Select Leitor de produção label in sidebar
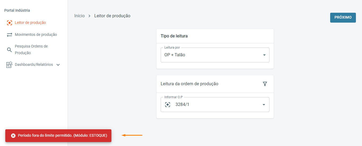This screenshot has height=146, width=362. point(30,23)
